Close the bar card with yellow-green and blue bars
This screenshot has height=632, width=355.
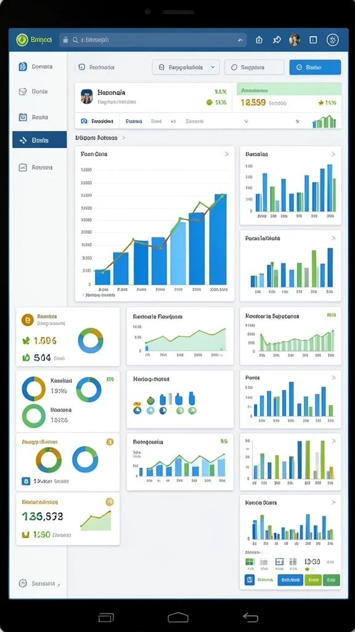click(333, 441)
